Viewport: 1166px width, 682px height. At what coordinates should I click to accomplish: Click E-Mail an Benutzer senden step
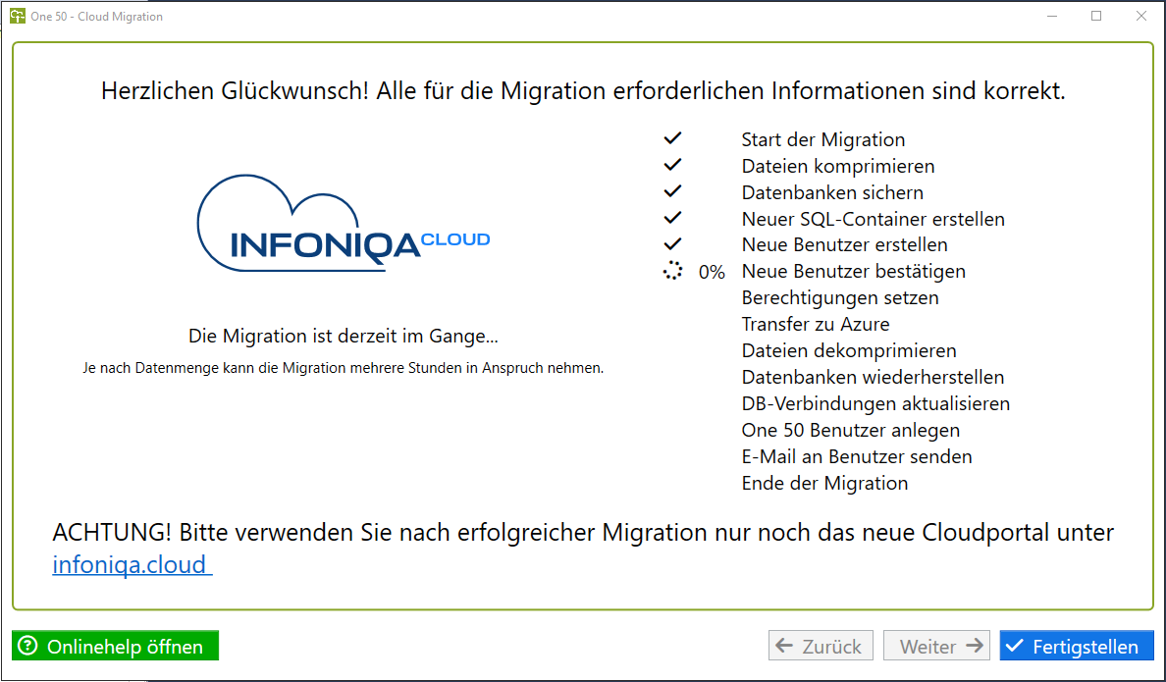[x=857, y=456]
